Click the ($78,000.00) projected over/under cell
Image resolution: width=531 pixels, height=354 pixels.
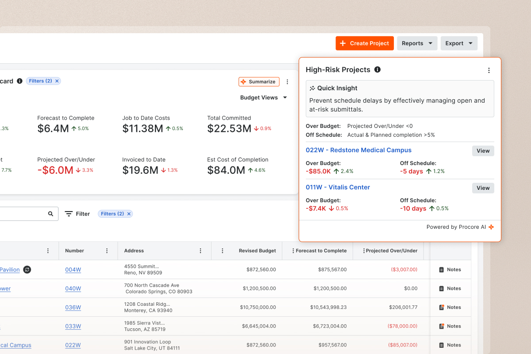click(402, 326)
